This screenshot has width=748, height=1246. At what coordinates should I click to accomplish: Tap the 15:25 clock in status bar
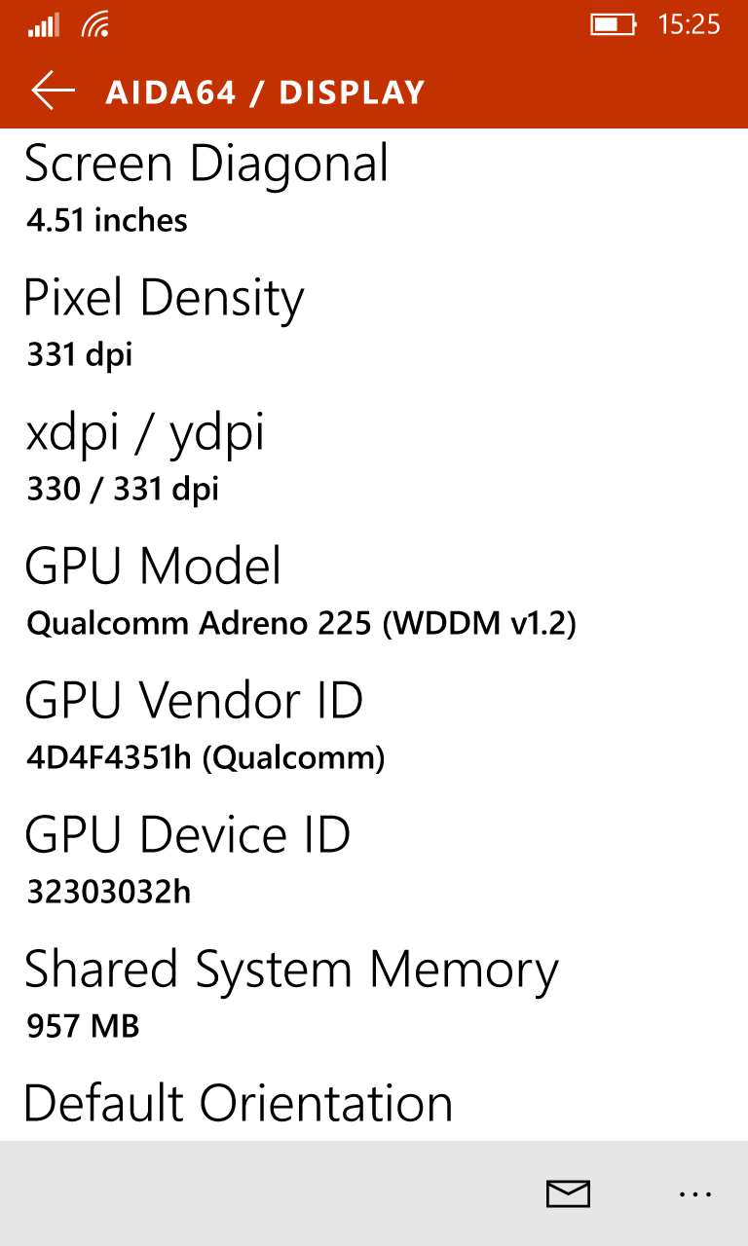pyautogui.click(x=690, y=24)
